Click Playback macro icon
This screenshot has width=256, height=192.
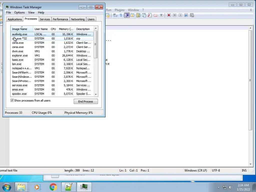click(180, 15)
